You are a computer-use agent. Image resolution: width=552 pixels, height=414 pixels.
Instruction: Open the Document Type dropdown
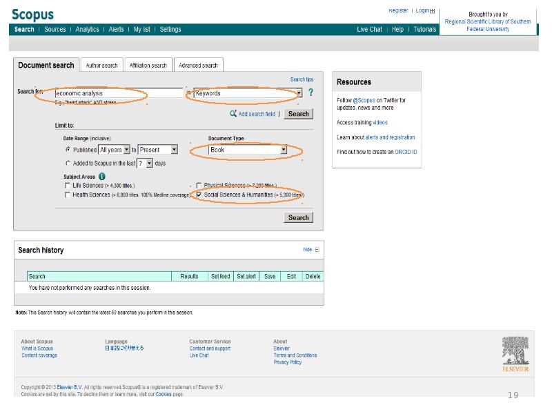point(283,150)
